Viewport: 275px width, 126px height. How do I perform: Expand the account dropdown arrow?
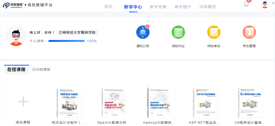click(273, 4)
